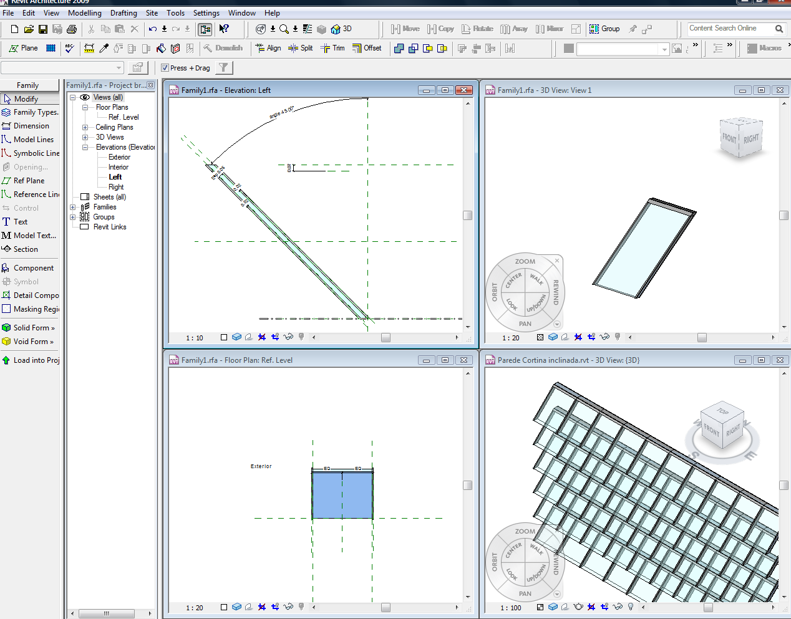This screenshot has width=791, height=619.
Task: Select the Ref Plane tool
Action: coord(29,181)
